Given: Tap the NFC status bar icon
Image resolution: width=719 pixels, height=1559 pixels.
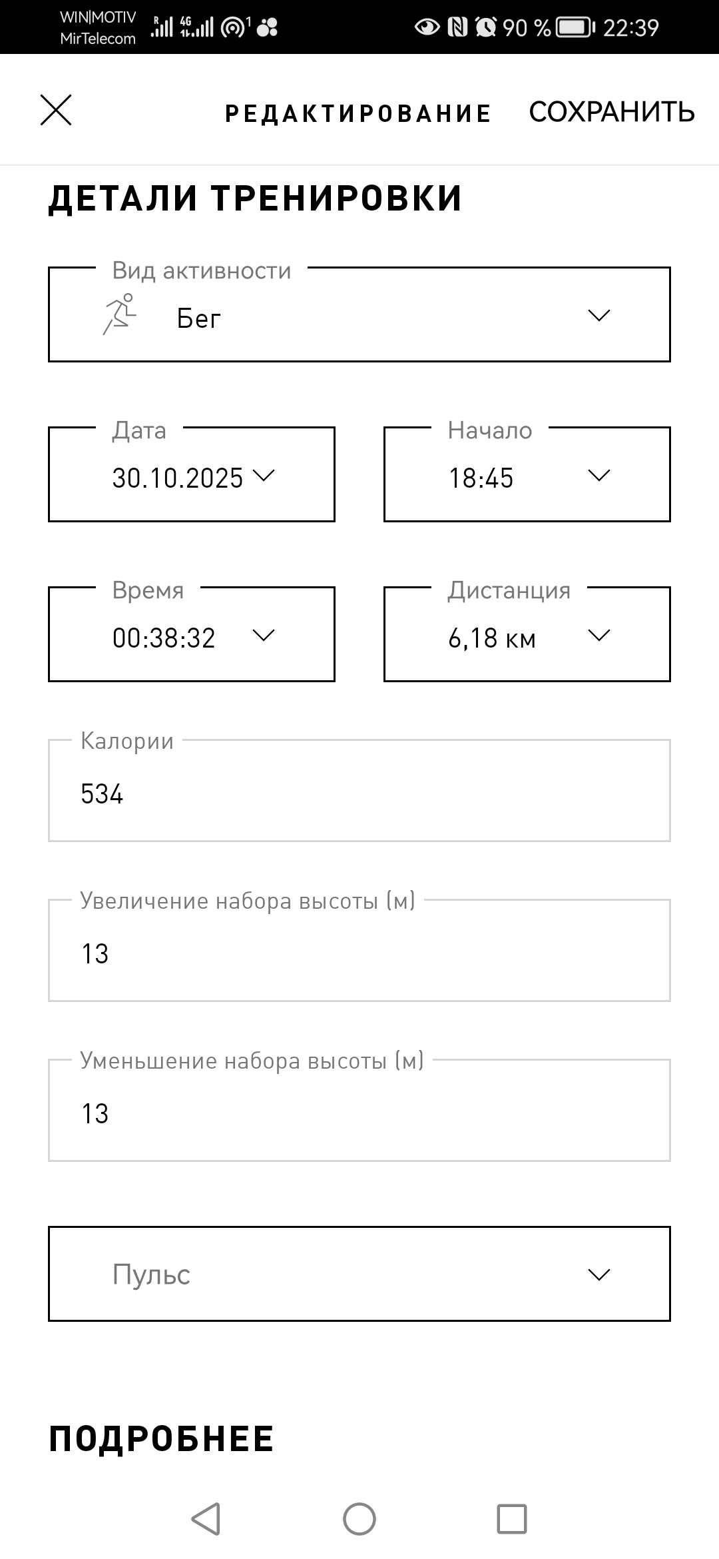Looking at the screenshot, I should (457, 27).
